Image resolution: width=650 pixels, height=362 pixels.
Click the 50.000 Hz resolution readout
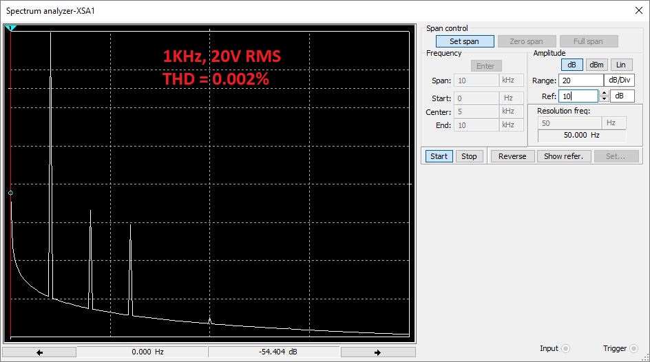(x=582, y=136)
